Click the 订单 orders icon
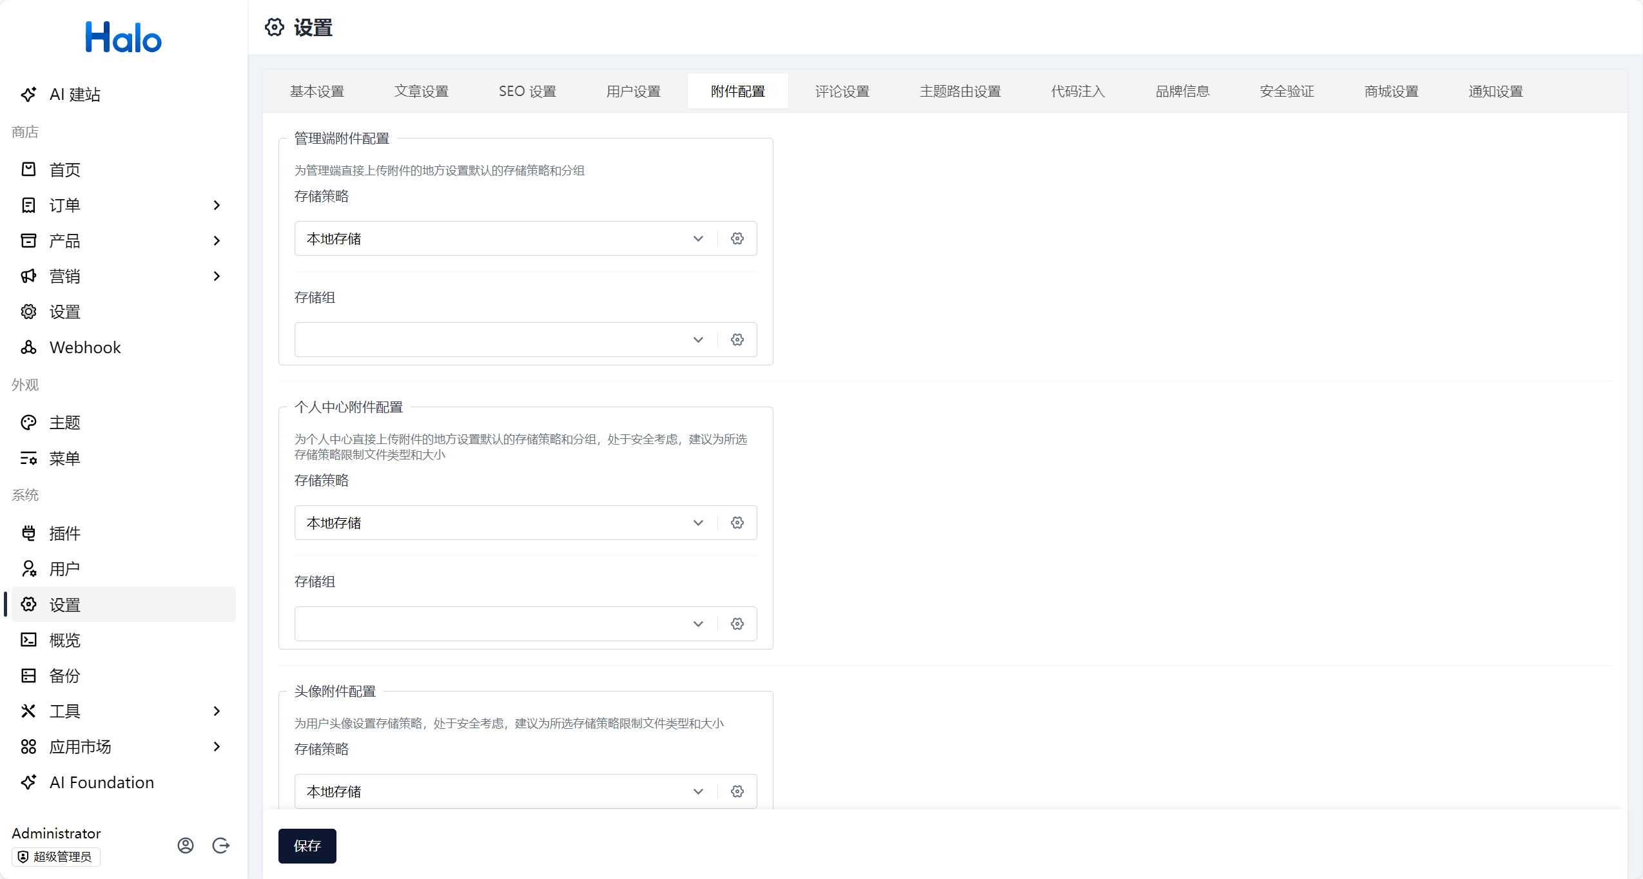Screen dimensions: 1643x879 pyautogui.click(x=28, y=205)
